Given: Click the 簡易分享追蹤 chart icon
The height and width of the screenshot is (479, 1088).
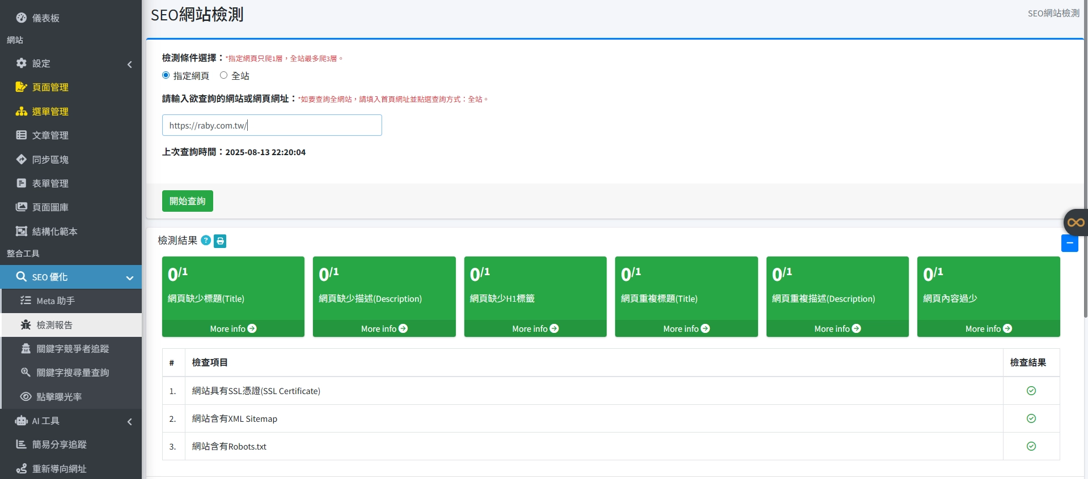Looking at the screenshot, I should pyautogui.click(x=22, y=444).
